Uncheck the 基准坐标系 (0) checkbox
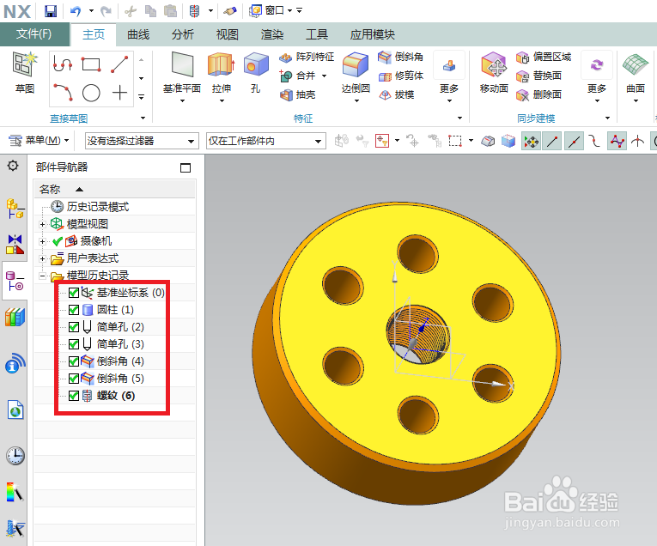 point(74,293)
